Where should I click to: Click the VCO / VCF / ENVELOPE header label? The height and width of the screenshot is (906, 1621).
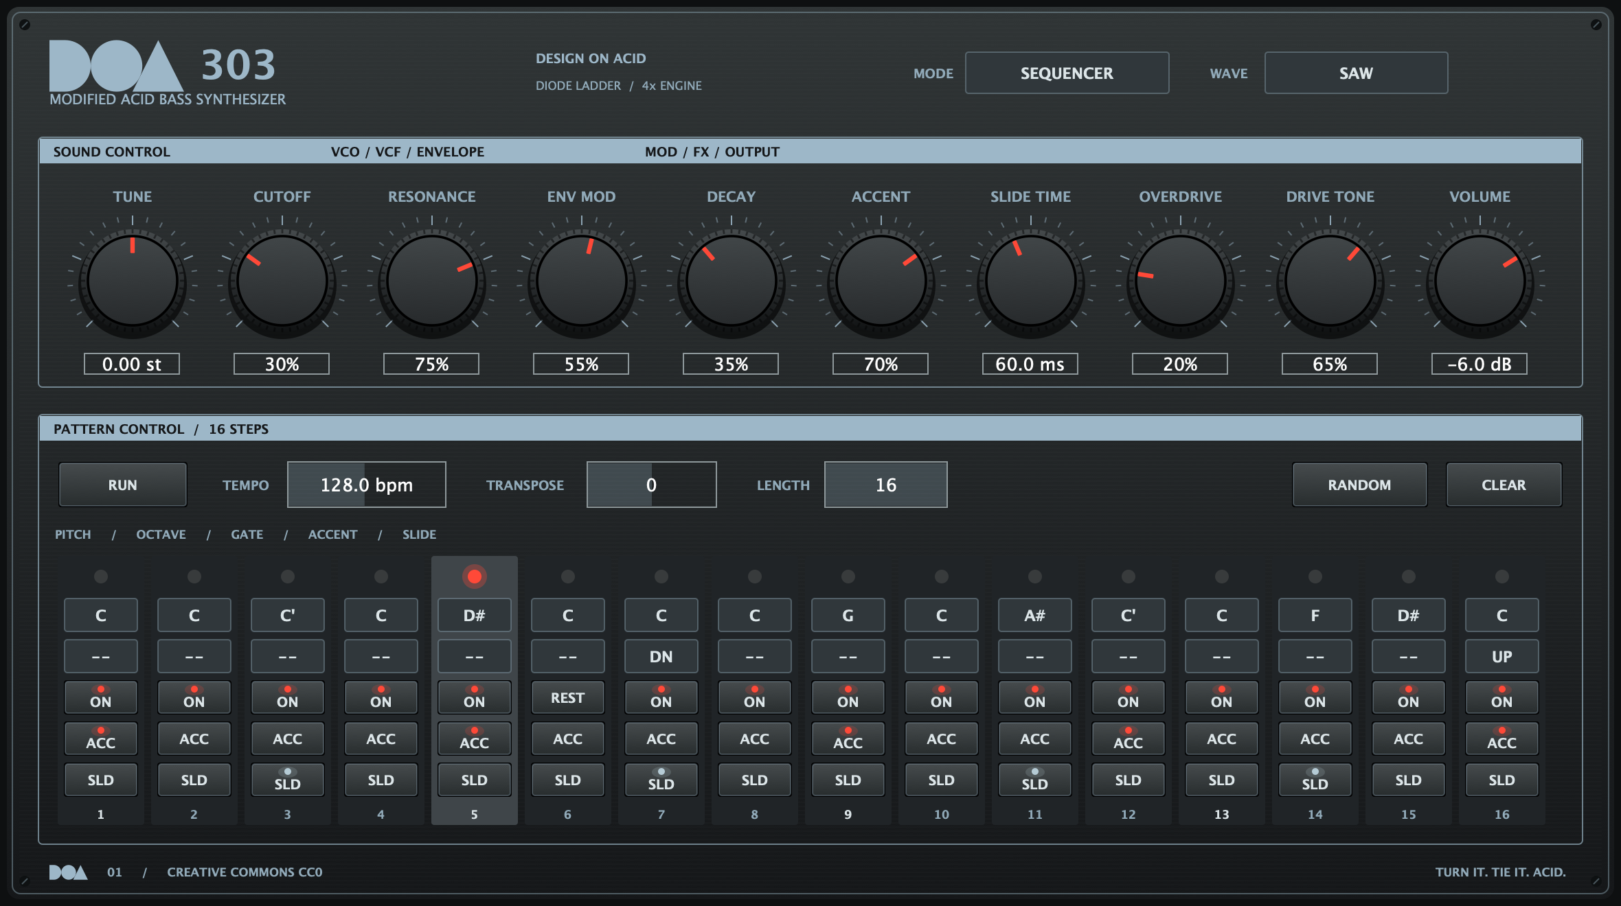click(x=407, y=152)
